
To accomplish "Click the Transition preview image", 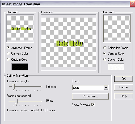I will [69, 42].
